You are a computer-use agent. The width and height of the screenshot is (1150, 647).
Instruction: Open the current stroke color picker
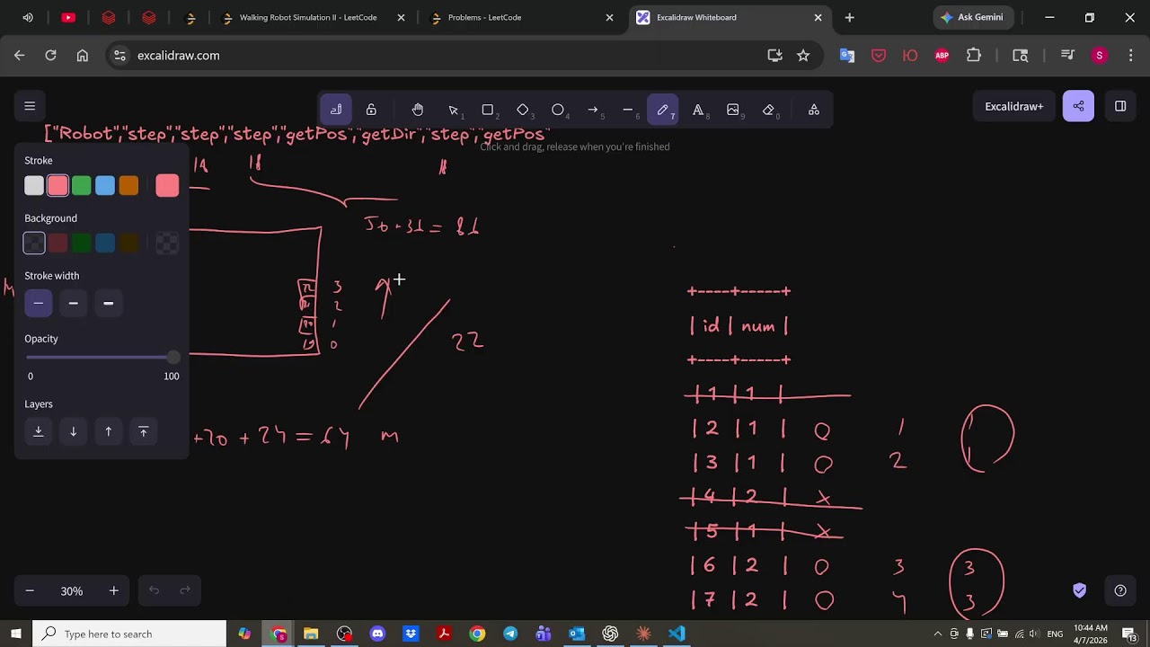click(167, 185)
